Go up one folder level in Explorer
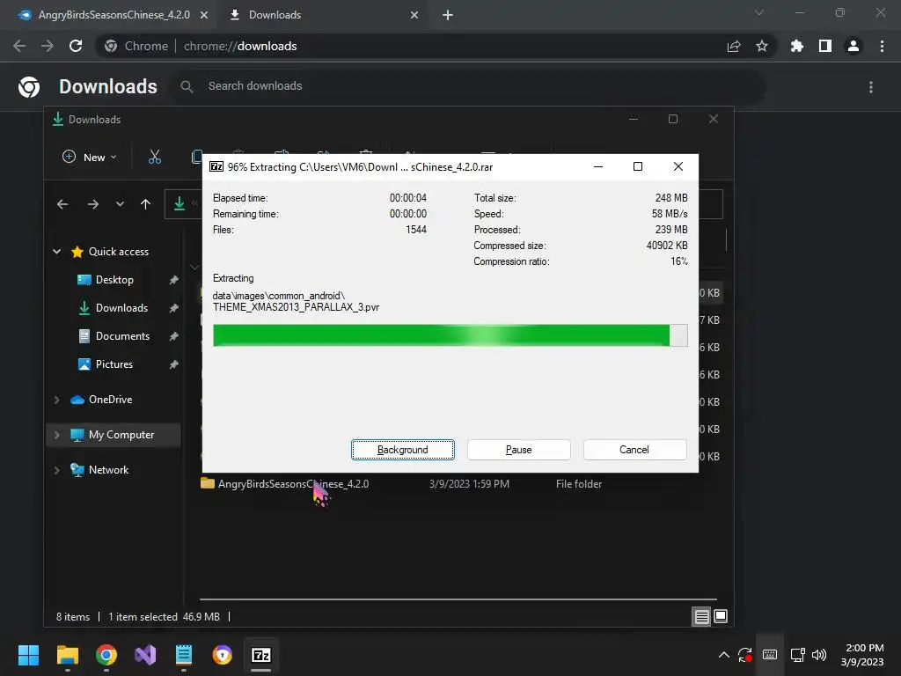Viewport: 901px width, 676px height. (145, 204)
